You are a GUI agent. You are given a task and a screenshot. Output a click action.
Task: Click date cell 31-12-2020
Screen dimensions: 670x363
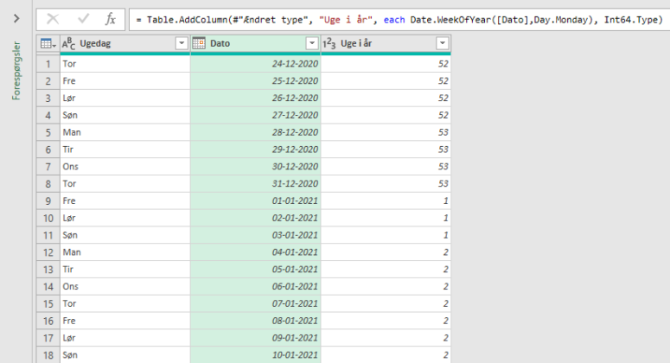click(x=256, y=183)
